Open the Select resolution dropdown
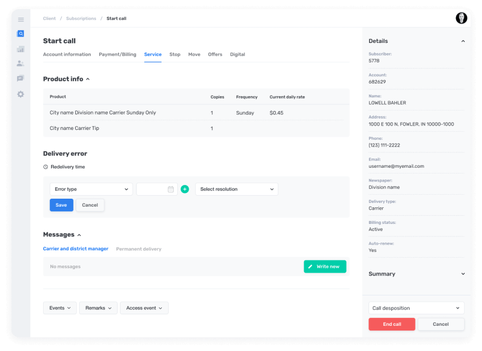This screenshot has height=351, width=482. [235, 189]
